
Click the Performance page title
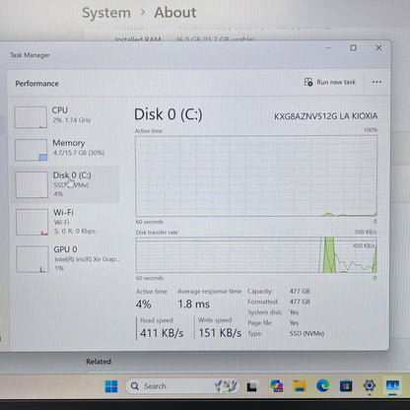(x=36, y=84)
